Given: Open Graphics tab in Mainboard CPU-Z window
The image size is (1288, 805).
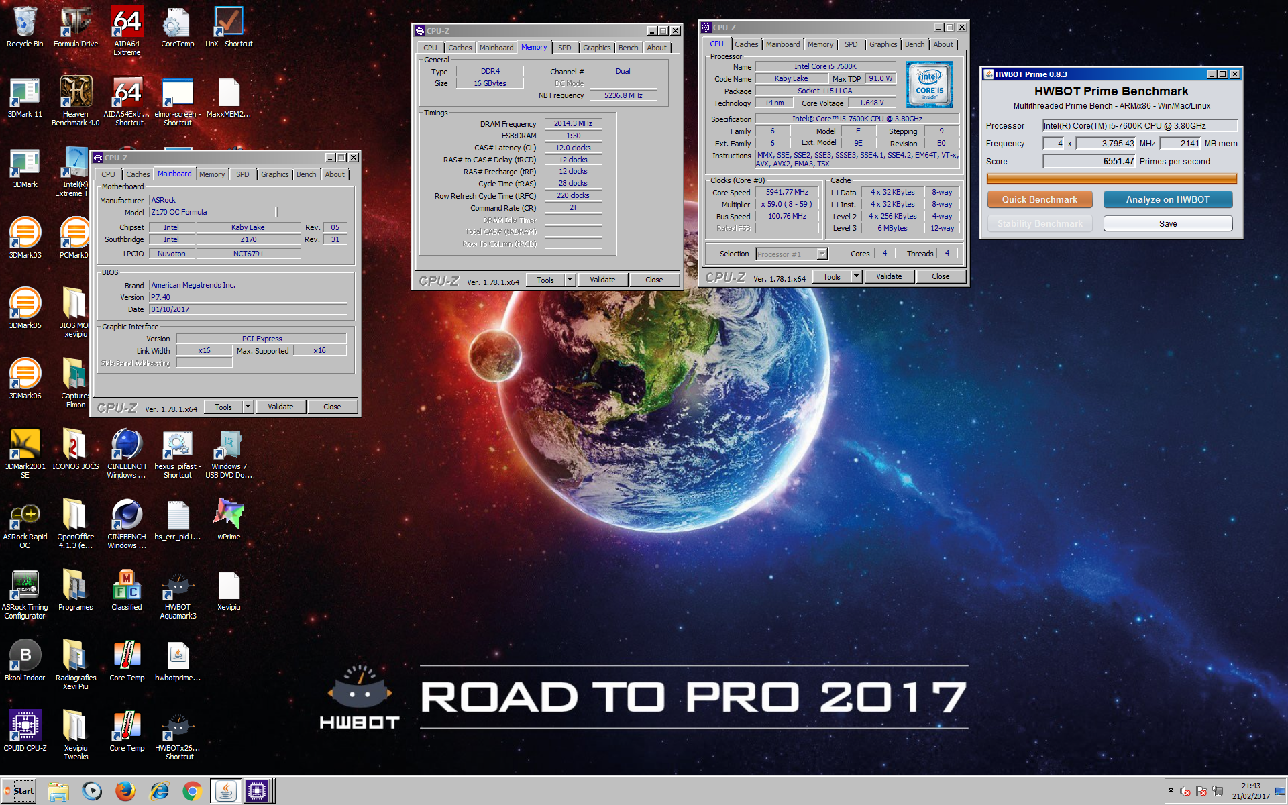Looking at the screenshot, I should (275, 174).
